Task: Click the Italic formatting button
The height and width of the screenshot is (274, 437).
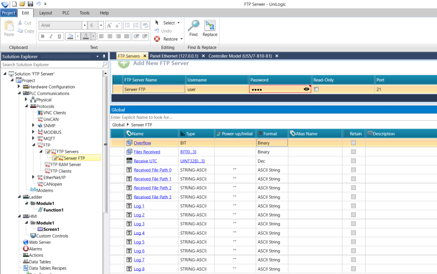Action: click(51, 37)
